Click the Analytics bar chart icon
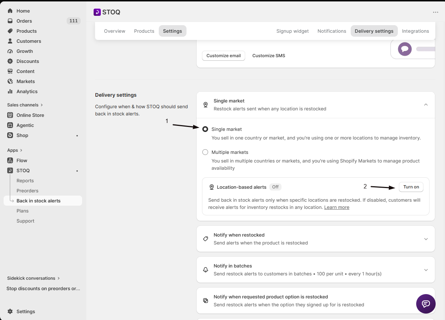The width and height of the screenshot is (445, 320). (x=10, y=91)
